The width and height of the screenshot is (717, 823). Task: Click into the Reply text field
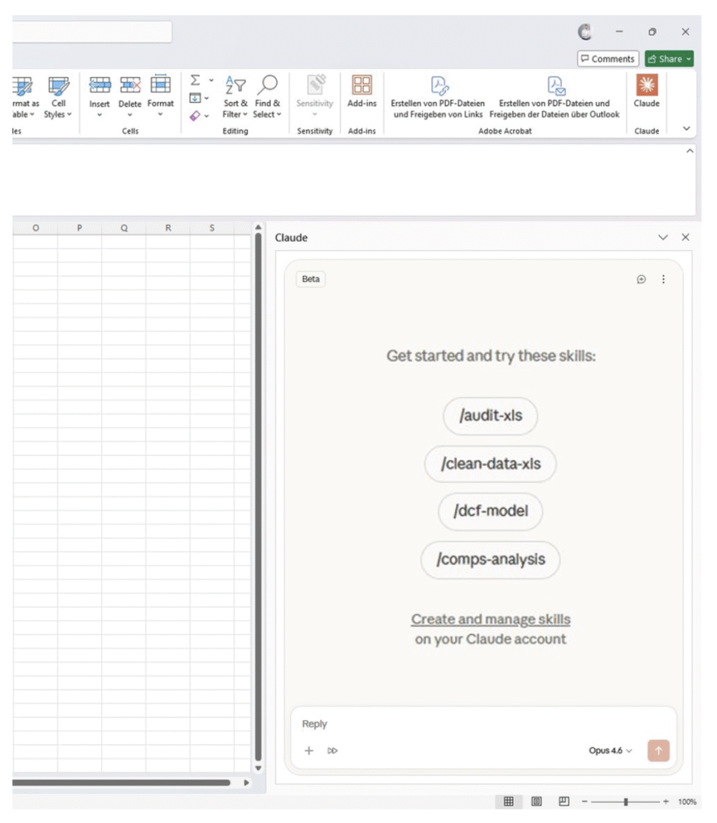click(482, 724)
